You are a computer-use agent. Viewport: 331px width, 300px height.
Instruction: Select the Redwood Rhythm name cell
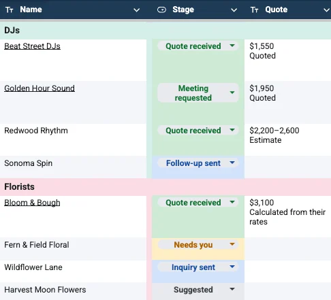(x=73, y=139)
